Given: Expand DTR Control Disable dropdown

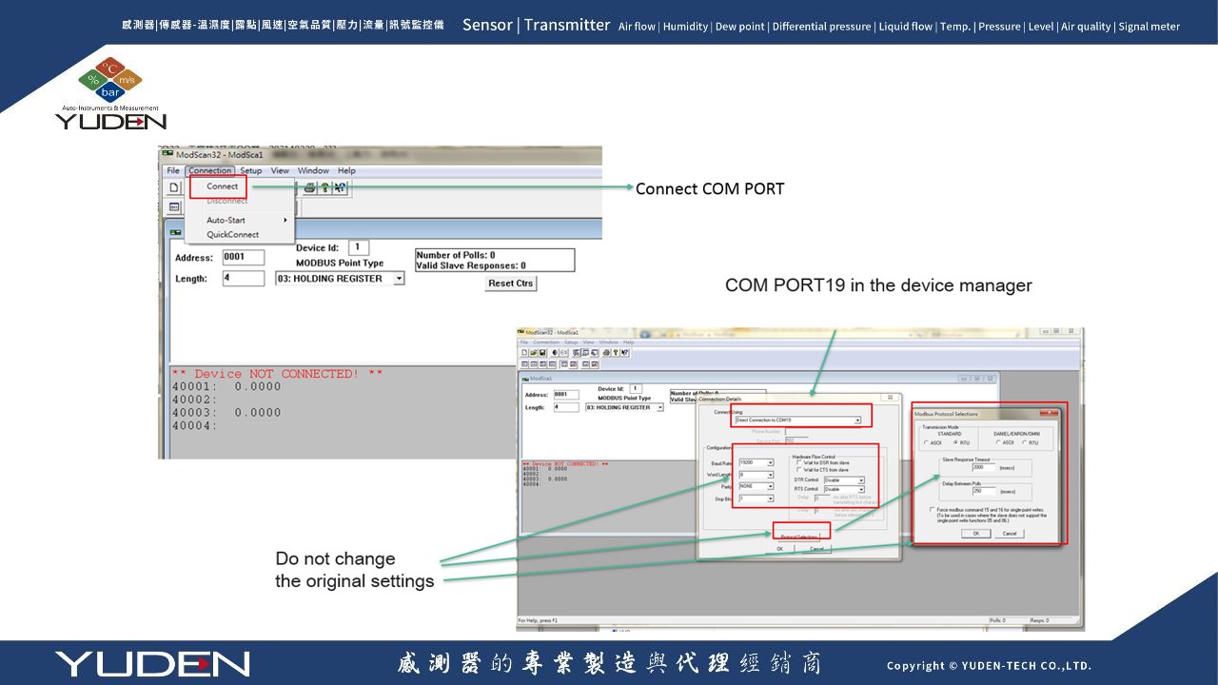Looking at the screenshot, I should (x=861, y=480).
